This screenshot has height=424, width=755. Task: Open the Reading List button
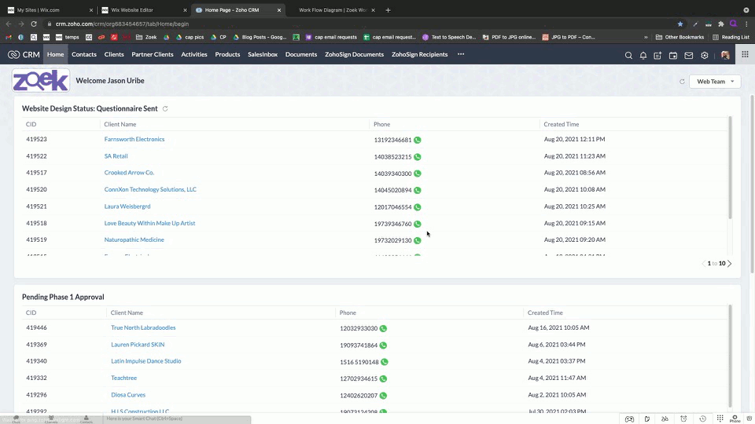click(x=731, y=37)
